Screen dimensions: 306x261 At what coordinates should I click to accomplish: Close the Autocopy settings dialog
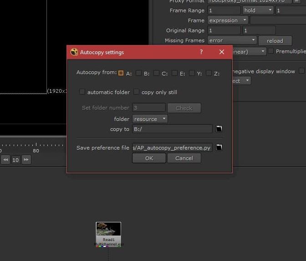pos(222,52)
